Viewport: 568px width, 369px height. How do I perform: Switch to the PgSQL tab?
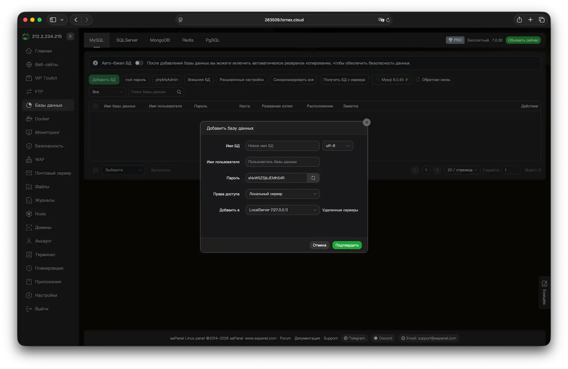tap(212, 40)
